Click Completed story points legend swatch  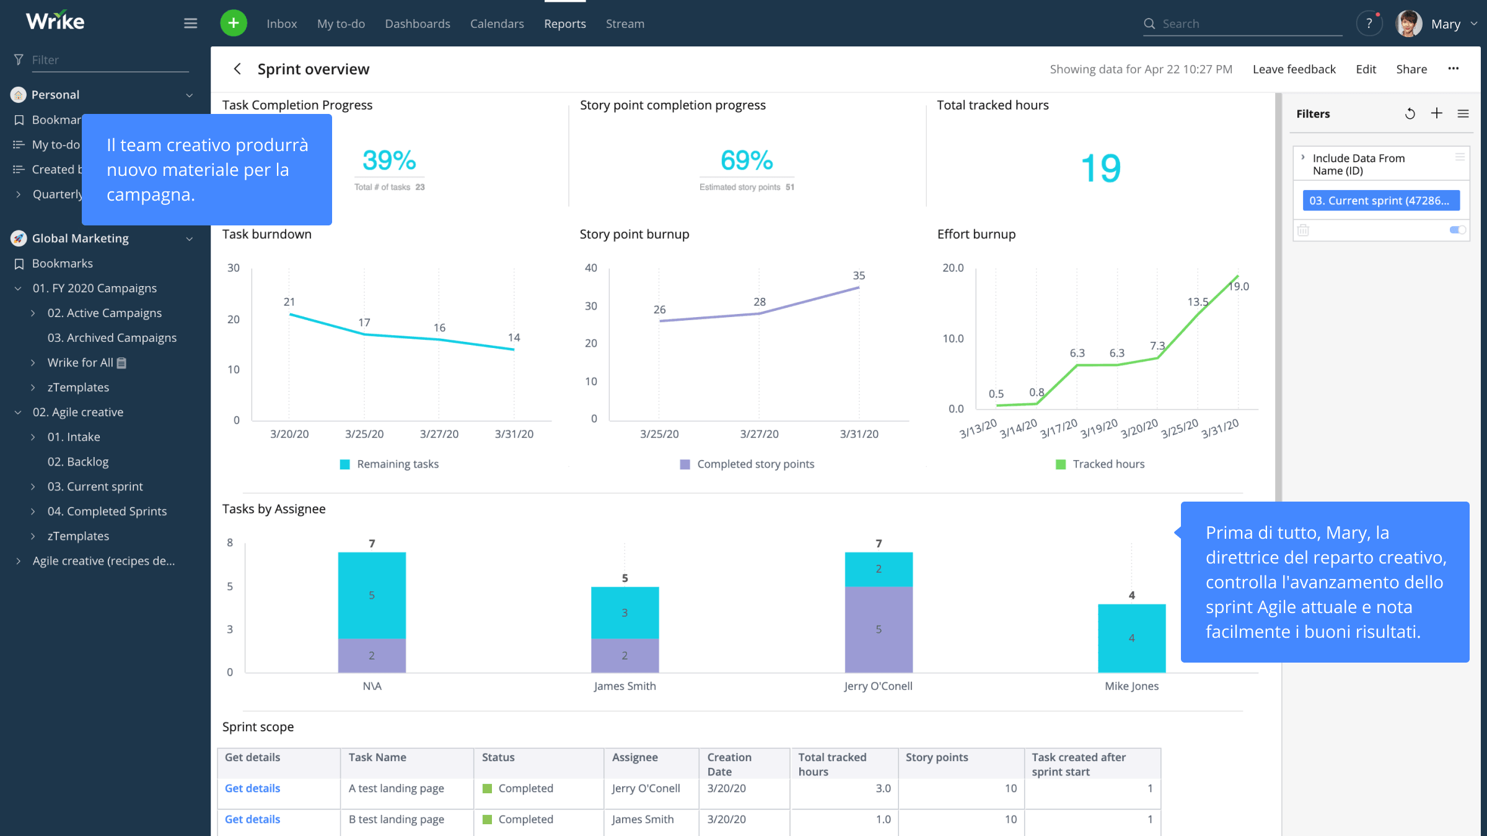(x=685, y=464)
